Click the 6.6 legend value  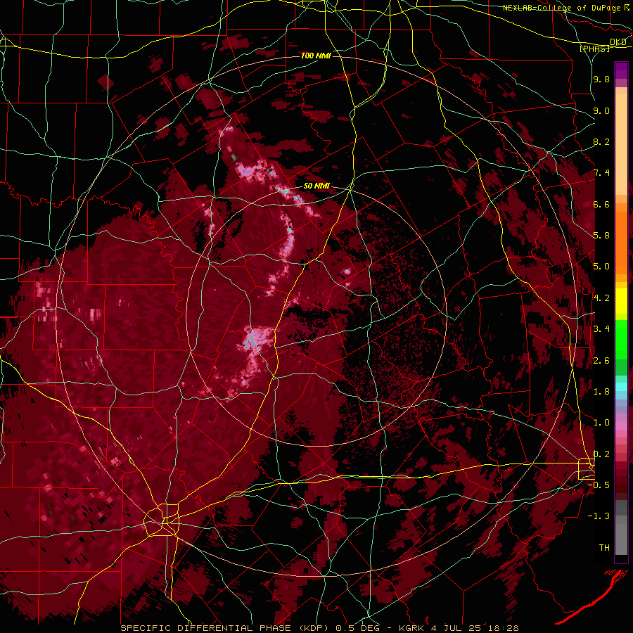(601, 204)
